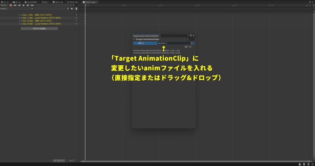Select the Ear_R.001 : Local Position row text

click(x=42, y=24)
